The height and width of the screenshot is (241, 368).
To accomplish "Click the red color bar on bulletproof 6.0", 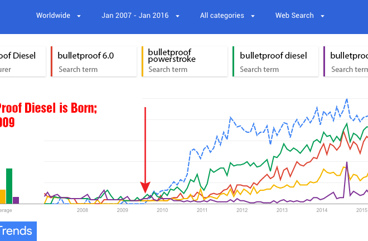I will 51,62.
